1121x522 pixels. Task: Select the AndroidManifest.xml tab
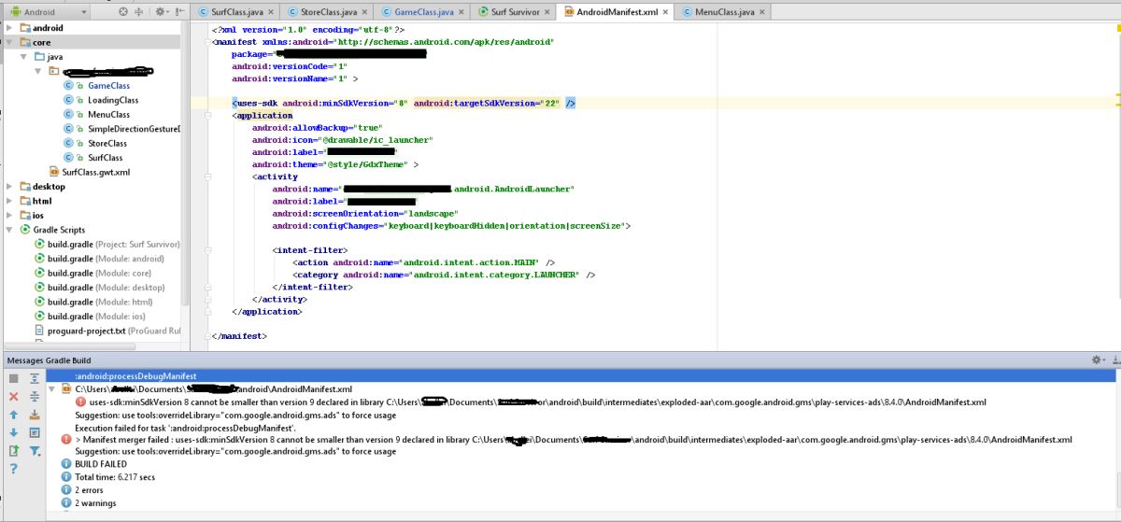click(x=617, y=12)
